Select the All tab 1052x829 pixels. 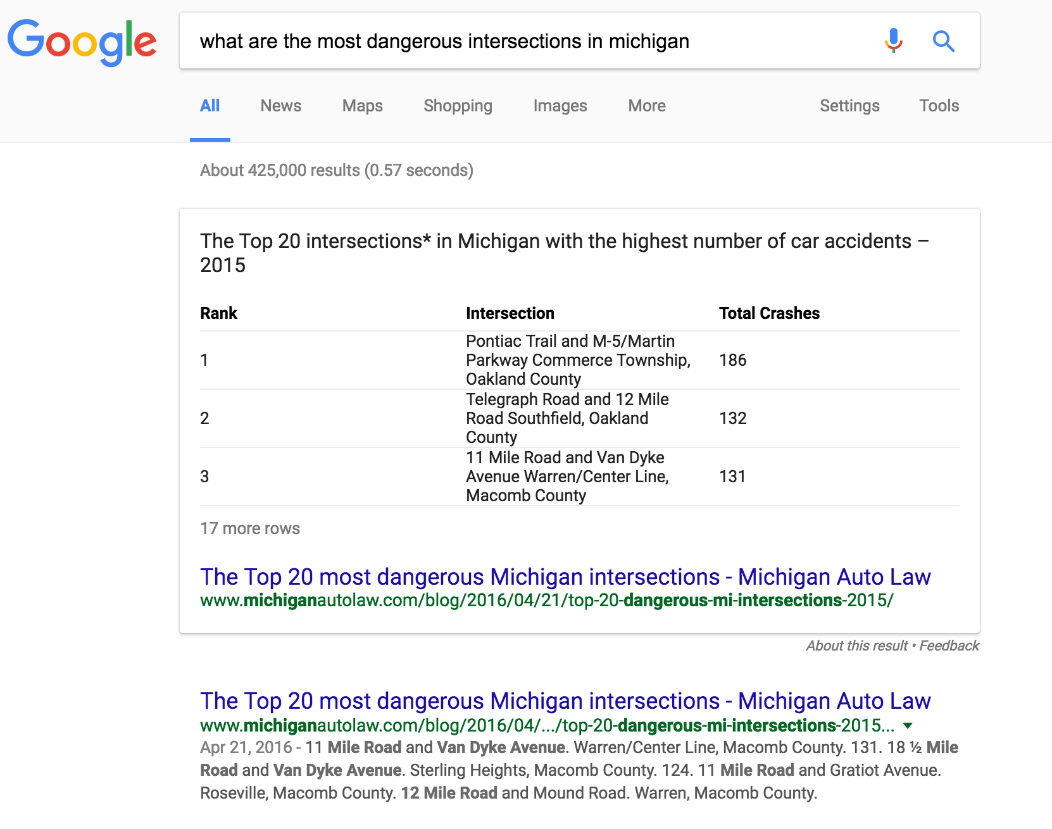[x=210, y=106]
